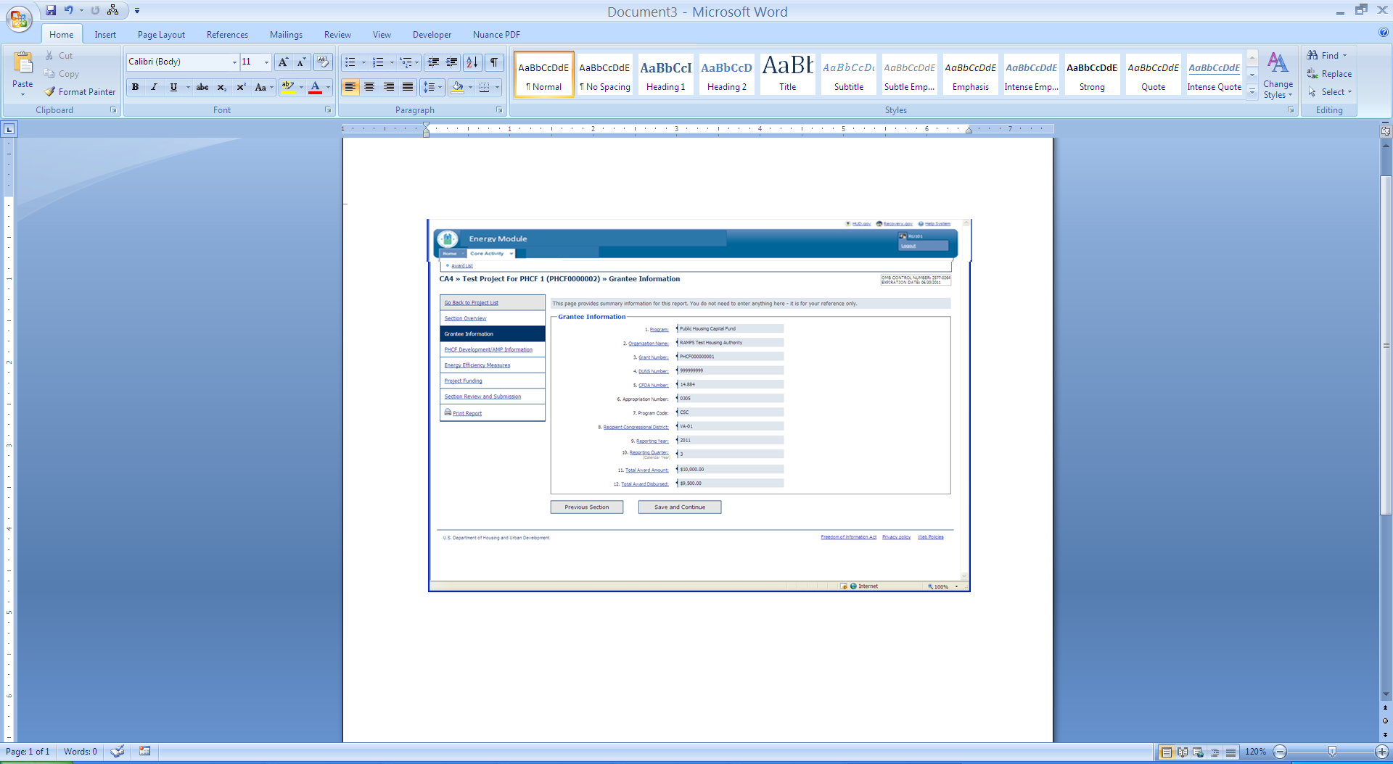Click the Office button logo

click(x=19, y=17)
